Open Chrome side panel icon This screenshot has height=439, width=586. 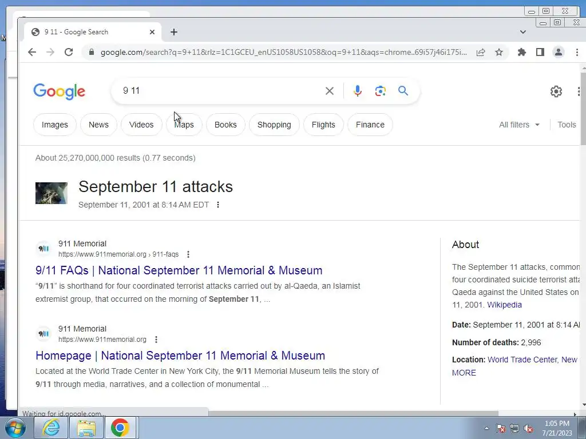click(x=540, y=52)
